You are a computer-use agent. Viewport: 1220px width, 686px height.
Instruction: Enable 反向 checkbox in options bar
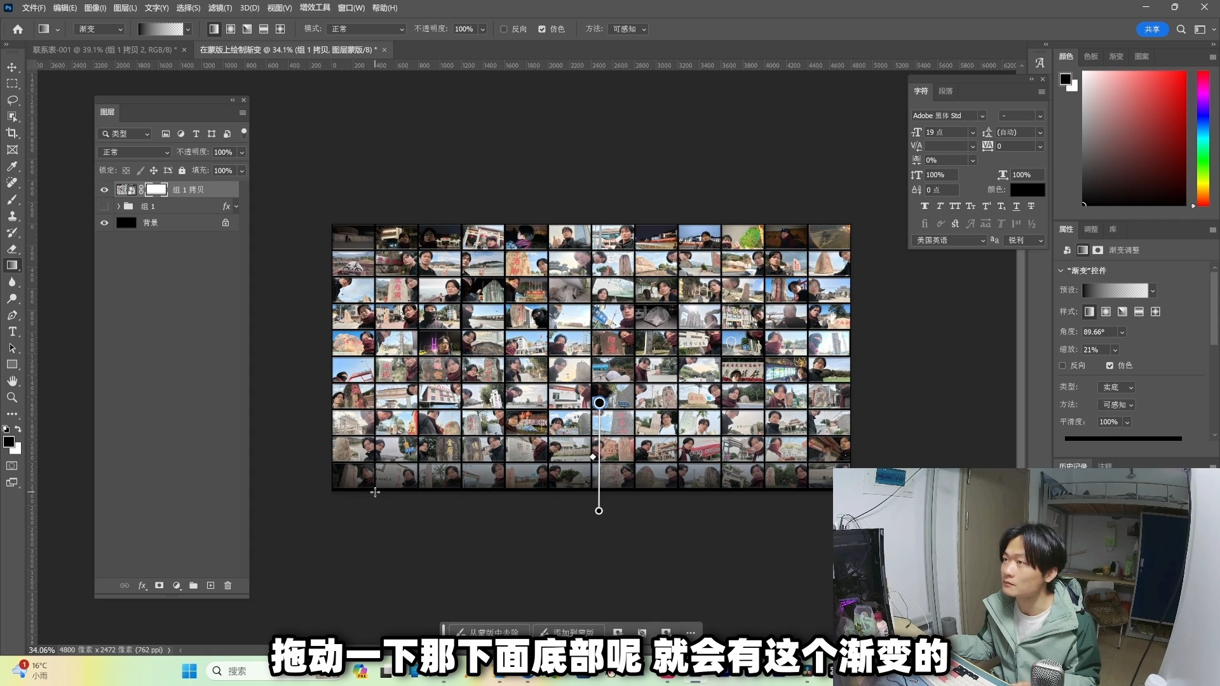(504, 29)
